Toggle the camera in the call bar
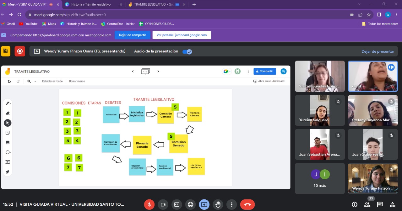This screenshot has height=211, width=402. pyautogui.click(x=163, y=204)
